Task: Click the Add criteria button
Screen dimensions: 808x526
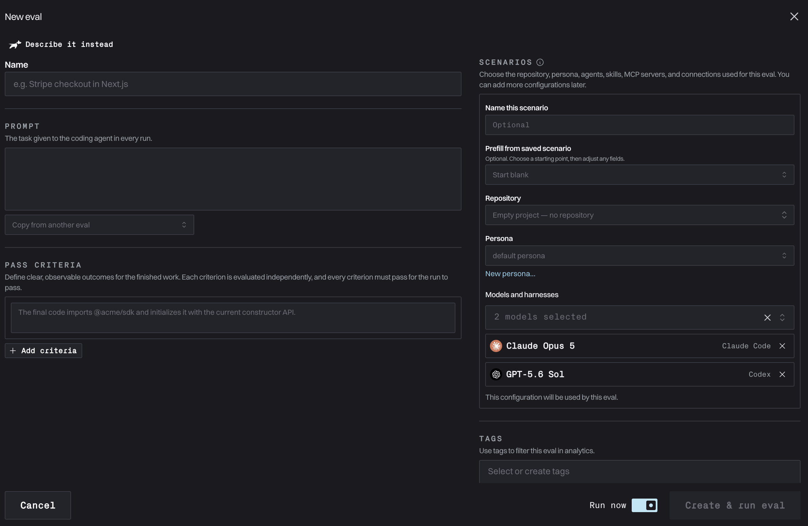Action: point(43,351)
